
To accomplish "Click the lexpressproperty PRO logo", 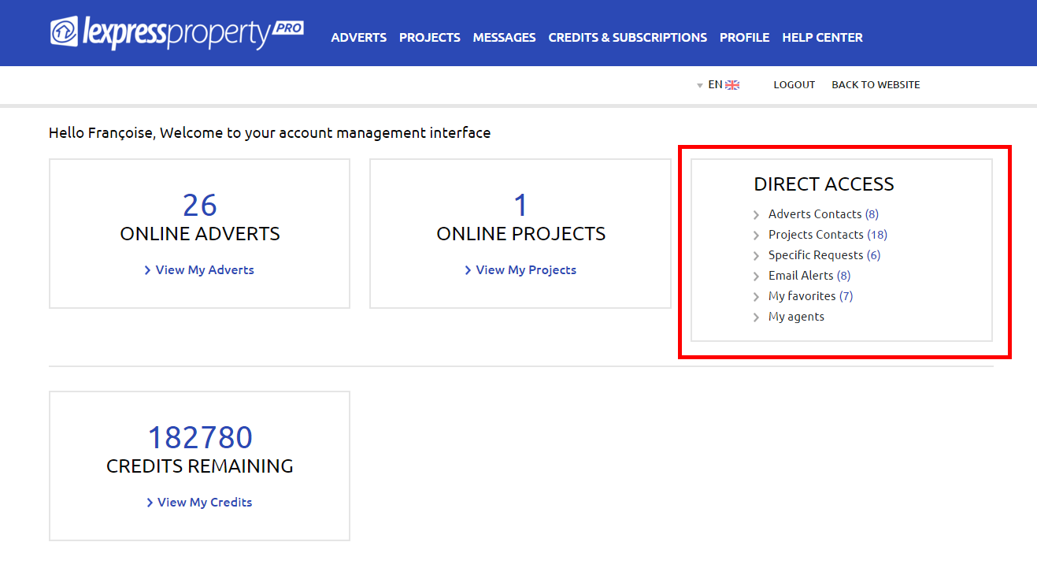I will pos(177,33).
